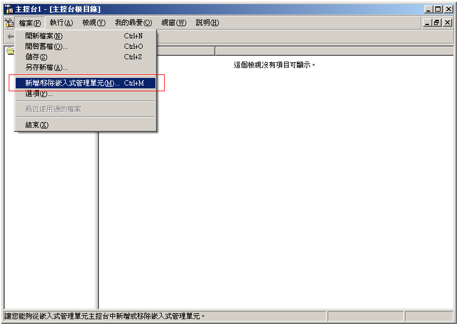Open the 視窗(W) menu
The image size is (458, 325).
coord(174,23)
